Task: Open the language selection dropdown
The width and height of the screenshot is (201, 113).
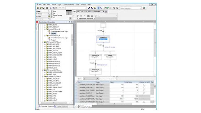Action: (x=141, y=8)
